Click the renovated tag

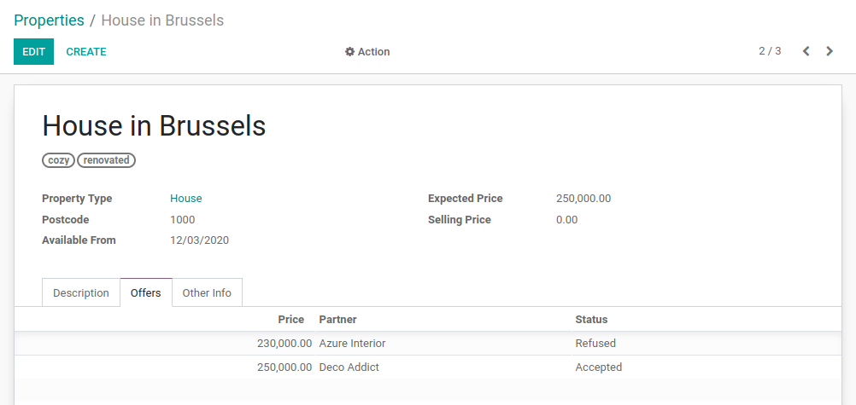coord(107,160)
